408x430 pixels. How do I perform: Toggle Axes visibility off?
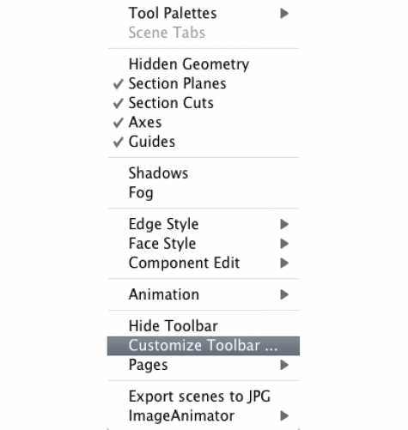pos(204,123)
